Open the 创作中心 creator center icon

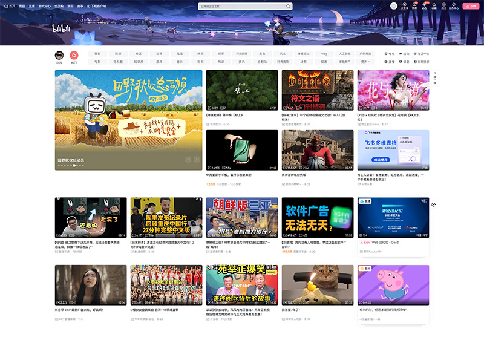(x=454, y=6)
